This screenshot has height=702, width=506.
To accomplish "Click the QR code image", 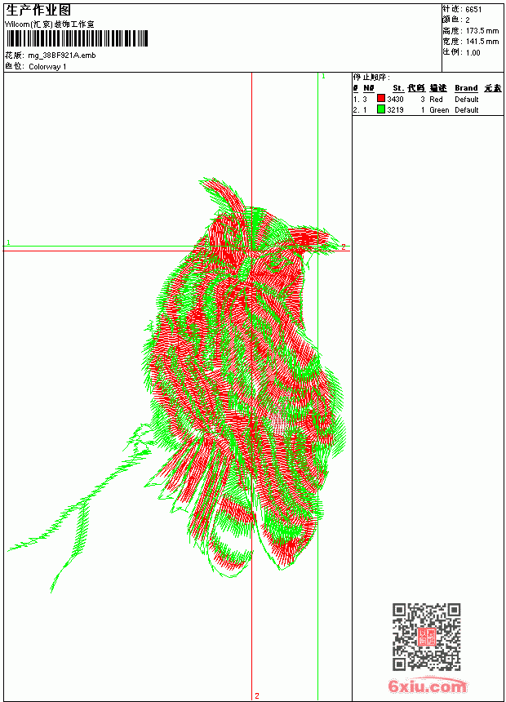I will pos(427,637).
